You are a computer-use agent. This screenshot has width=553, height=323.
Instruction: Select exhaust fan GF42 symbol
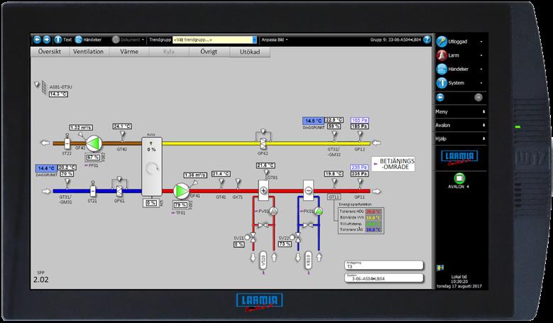94,143
